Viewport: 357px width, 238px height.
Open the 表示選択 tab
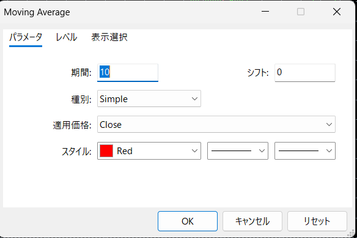click(109, 37)
